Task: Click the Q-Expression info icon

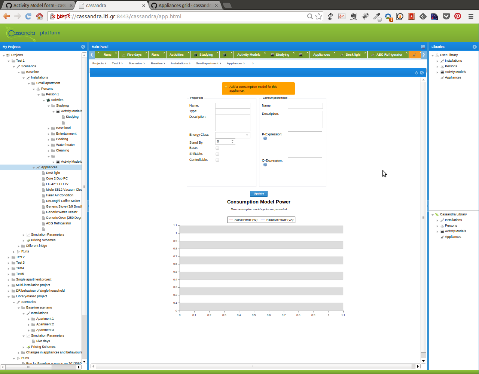Action: click(x=265, y=165)
